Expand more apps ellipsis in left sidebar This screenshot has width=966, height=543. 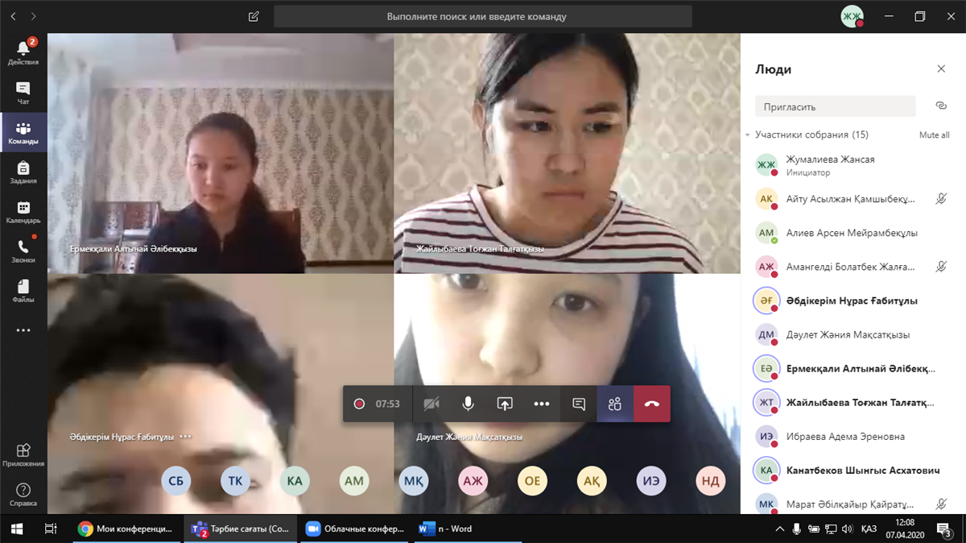pyautogui.click(x=23, y=330)
